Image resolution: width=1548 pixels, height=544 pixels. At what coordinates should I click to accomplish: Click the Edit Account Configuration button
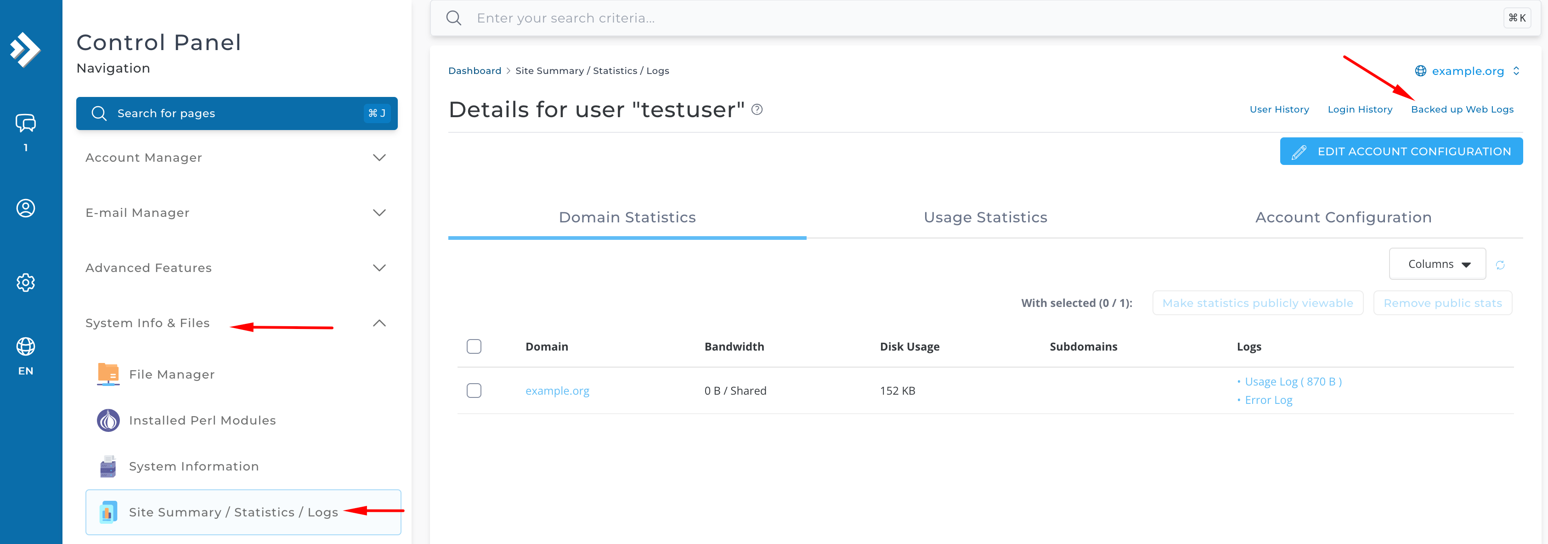(x=1401, y=152)
